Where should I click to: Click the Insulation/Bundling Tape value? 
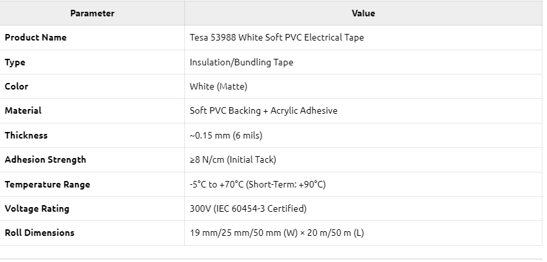(x=241, y=62)
